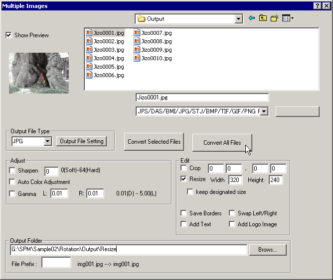The image size is (333, 280).
Task: Click the tree preview thumbnail
Action: pos(39,73)
